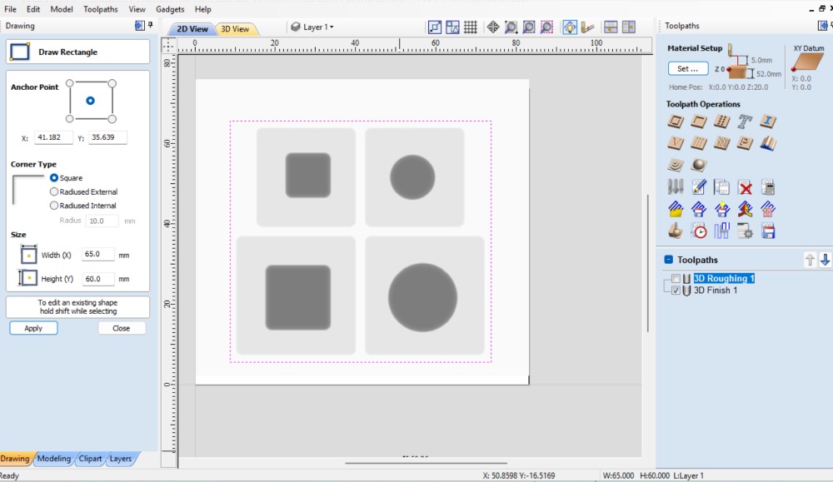Viewport: 833px width, 482px height.
Task: Click the Delete Toolpath red X icon
Action: tap(745, 186)
